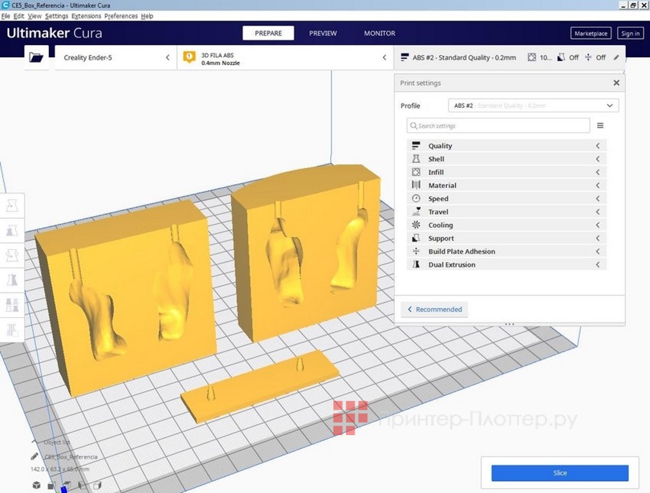Open a file using the folder icon

click(36, 57)
